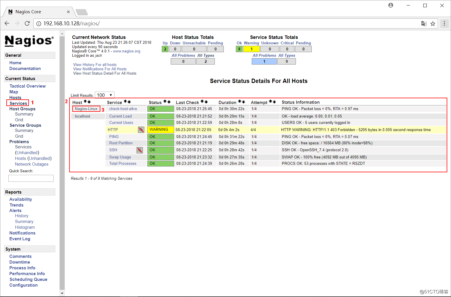View Host Status Detail For All Hosts

click(105, 73)
